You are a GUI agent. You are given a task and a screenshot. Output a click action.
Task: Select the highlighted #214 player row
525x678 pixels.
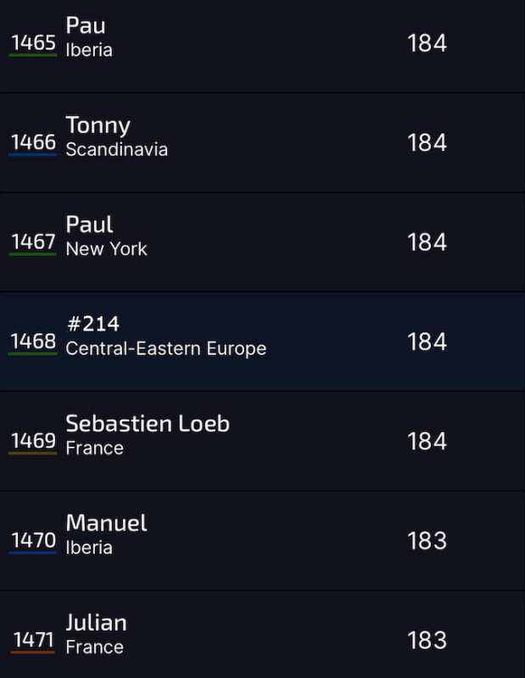pyautogui.click(x=262, y=342)
